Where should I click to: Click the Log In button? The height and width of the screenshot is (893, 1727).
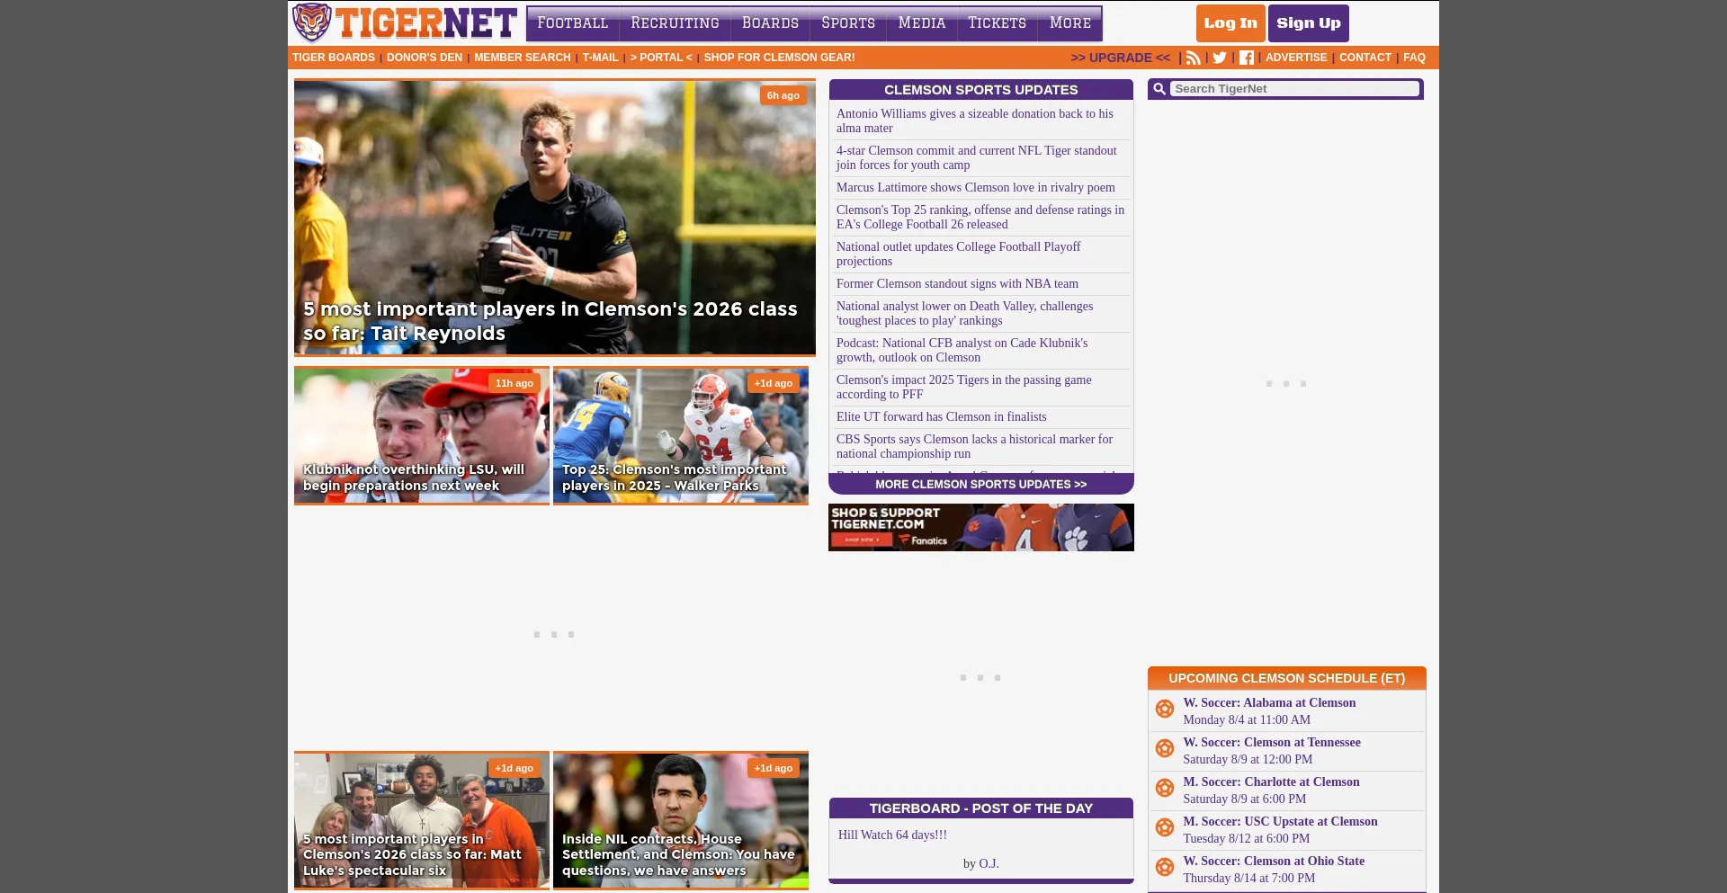coord(1230,23)
